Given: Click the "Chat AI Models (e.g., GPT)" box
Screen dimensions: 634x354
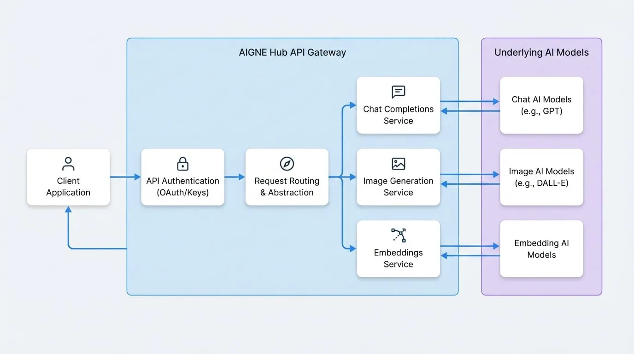Looking at the screenshot, I should pyautogui.click(x=542, y=105).
